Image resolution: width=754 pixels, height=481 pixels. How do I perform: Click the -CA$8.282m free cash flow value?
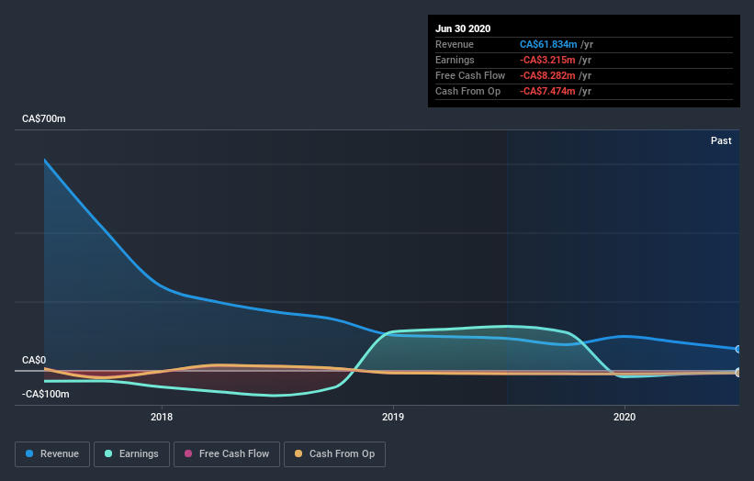coord(547,75)
